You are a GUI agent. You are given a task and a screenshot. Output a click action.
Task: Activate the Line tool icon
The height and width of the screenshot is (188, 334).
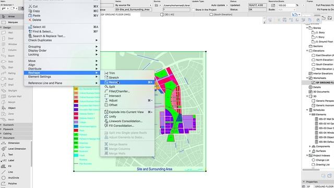[4, 172]
